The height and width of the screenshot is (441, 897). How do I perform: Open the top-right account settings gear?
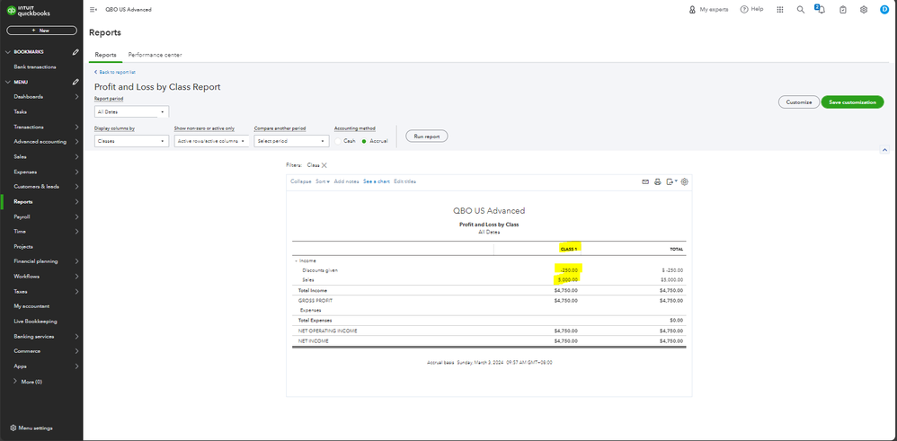tap(864, 9)
